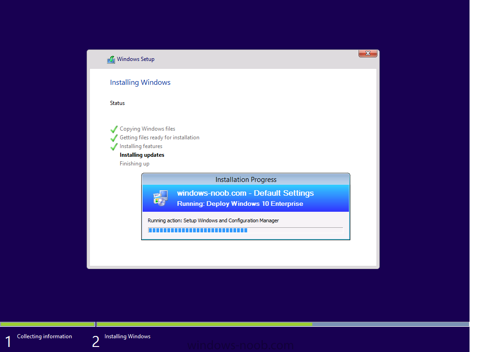481x352 pixels.
Task: Click 'Installation Progress' title bar
Action: point(246,179)
